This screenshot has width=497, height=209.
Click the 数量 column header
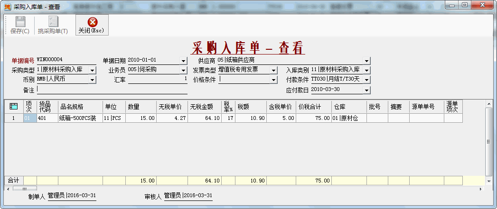tap(141, 107)
